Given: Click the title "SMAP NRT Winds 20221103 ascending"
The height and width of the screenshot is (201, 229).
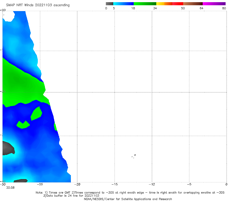Looking at the screenshot, I should [38, 5].
